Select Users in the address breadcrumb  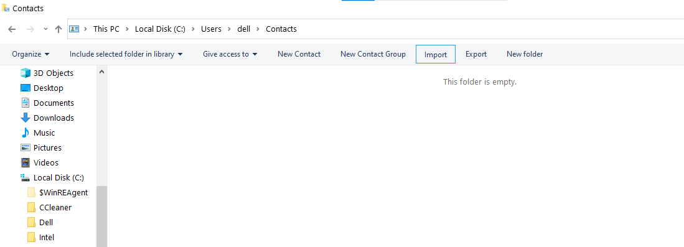(211, 29)
